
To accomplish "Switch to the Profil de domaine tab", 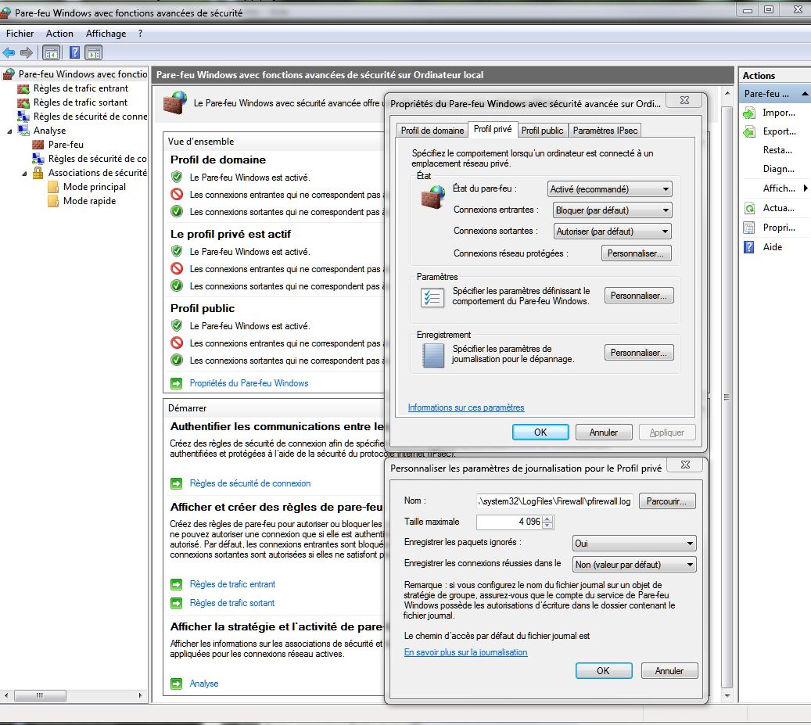I will tap(432, 131).
